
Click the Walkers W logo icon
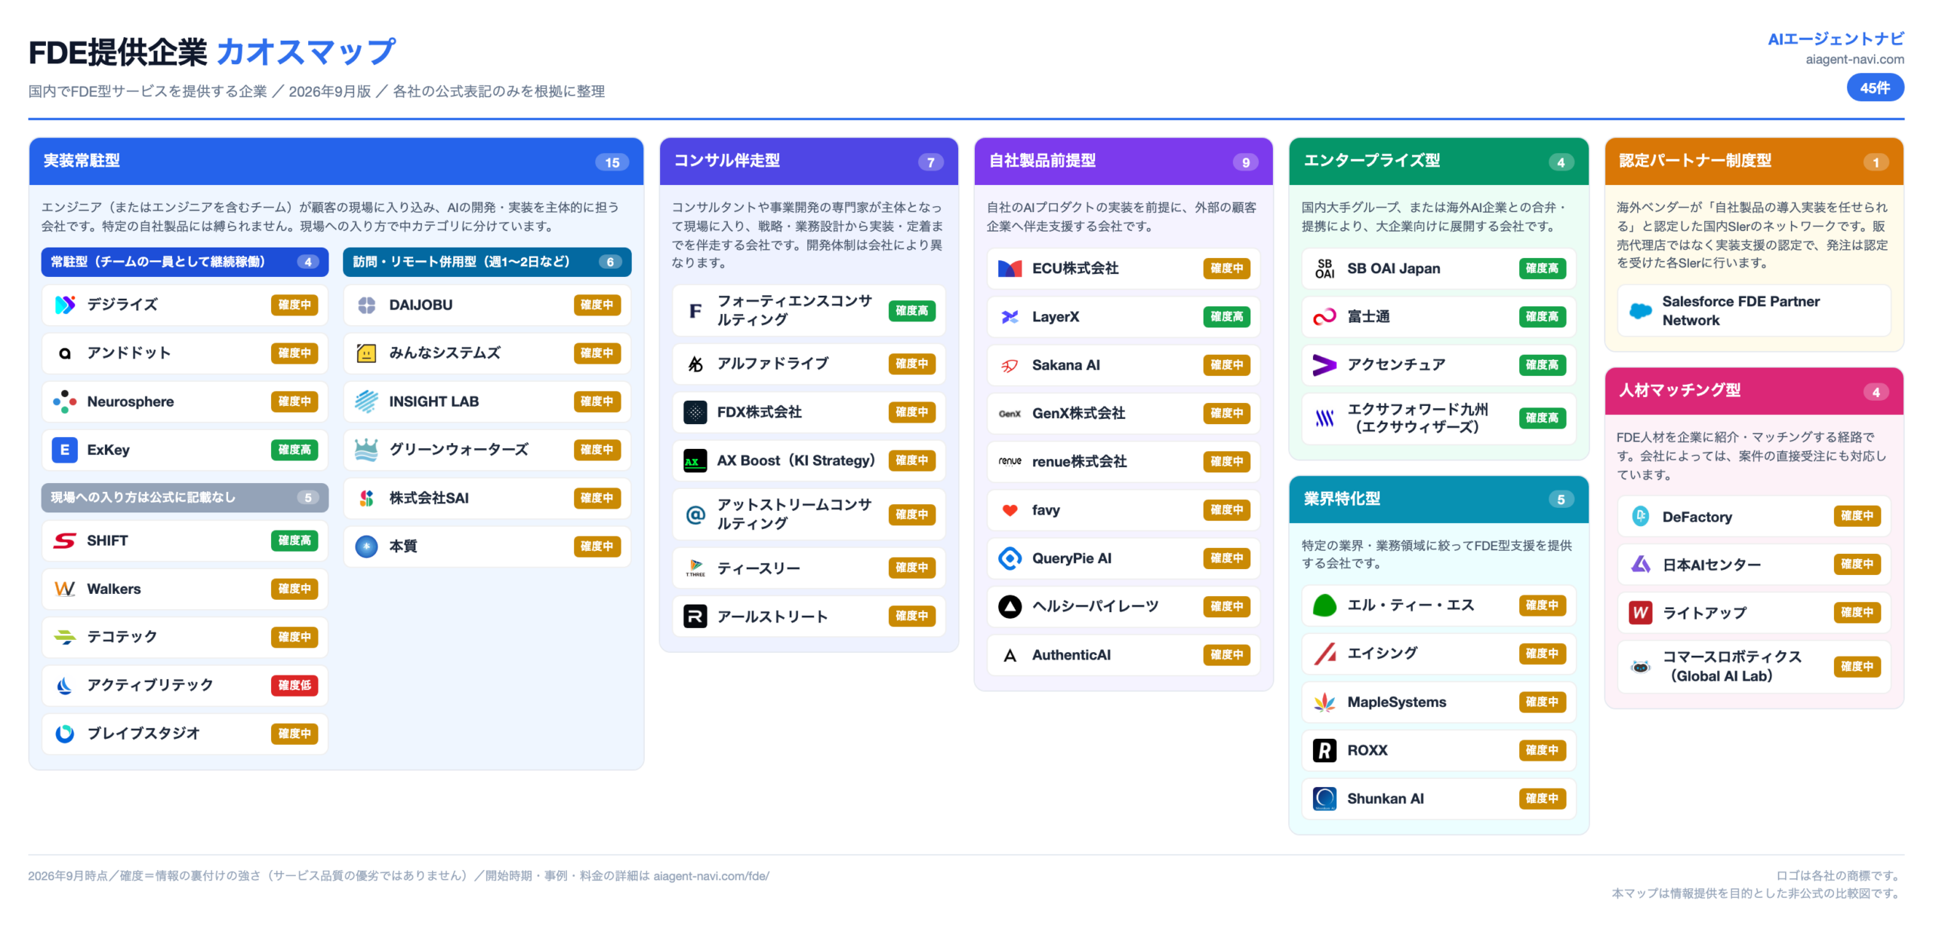click(65, 589)
